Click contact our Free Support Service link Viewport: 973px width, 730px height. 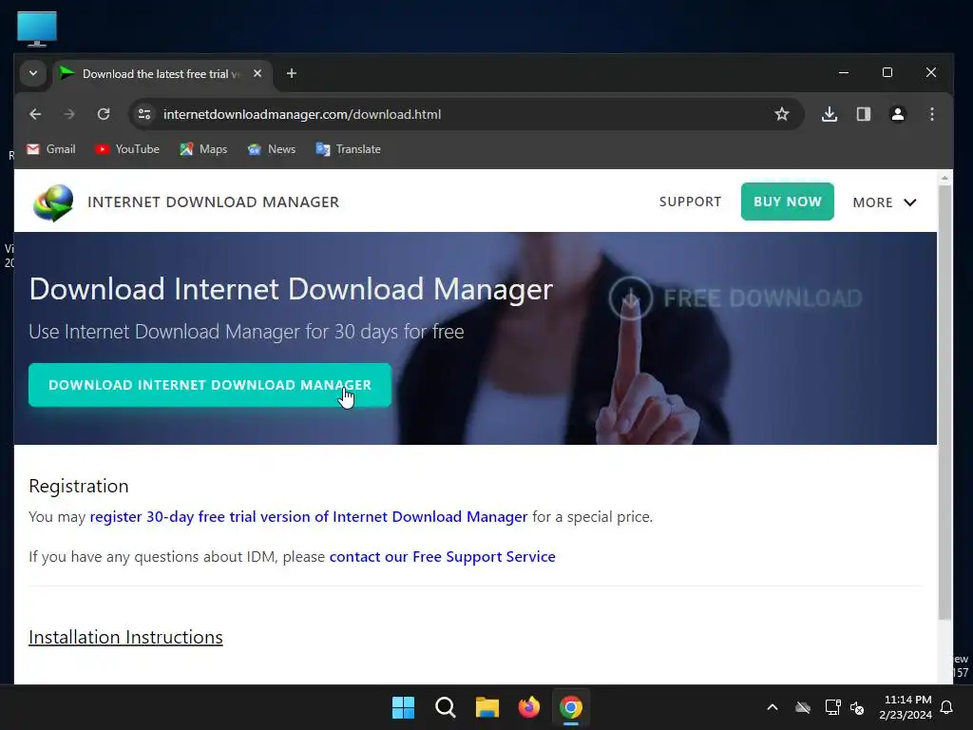click(x=443, y=557)
